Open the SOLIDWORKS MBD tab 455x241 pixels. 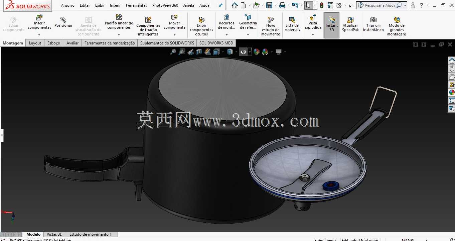click(216, 43)
